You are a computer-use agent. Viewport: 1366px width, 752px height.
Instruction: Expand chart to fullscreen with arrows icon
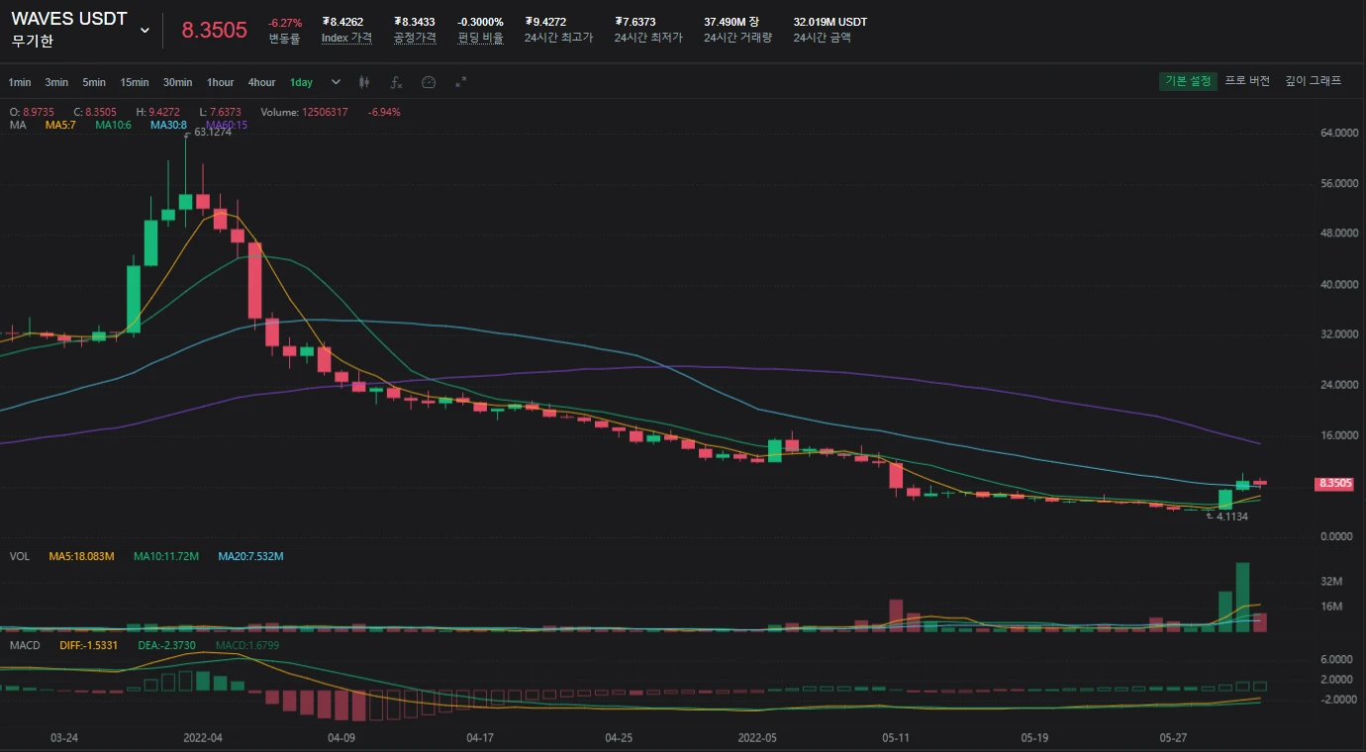pos(460,82)
